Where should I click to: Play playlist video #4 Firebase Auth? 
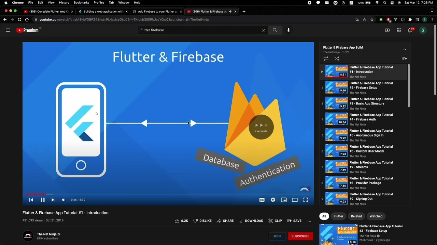click(364, 119)
